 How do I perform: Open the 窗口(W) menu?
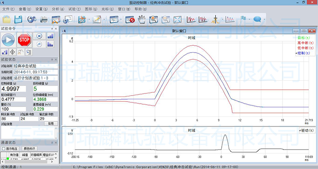(x=124, y=9)
